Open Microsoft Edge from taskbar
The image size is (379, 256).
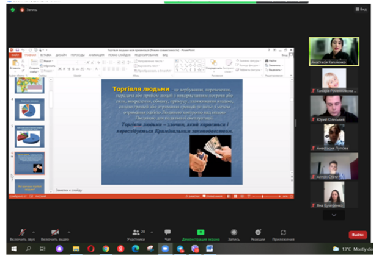[136, 249]
